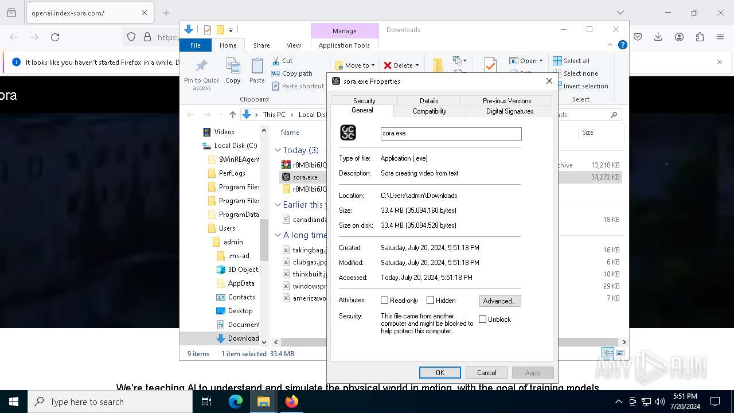Select Contacts in navigation tree
The width and height of the screenshot is (734, 413).
pyautogui.click(x=241, y=297)
